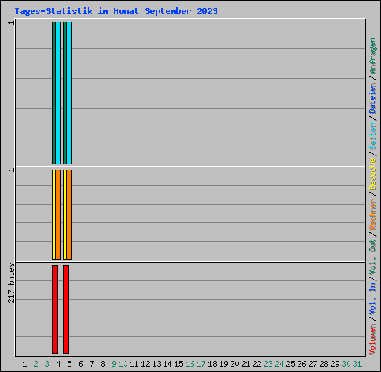Click day label 22 on the x-axis

tap(257, 364)
